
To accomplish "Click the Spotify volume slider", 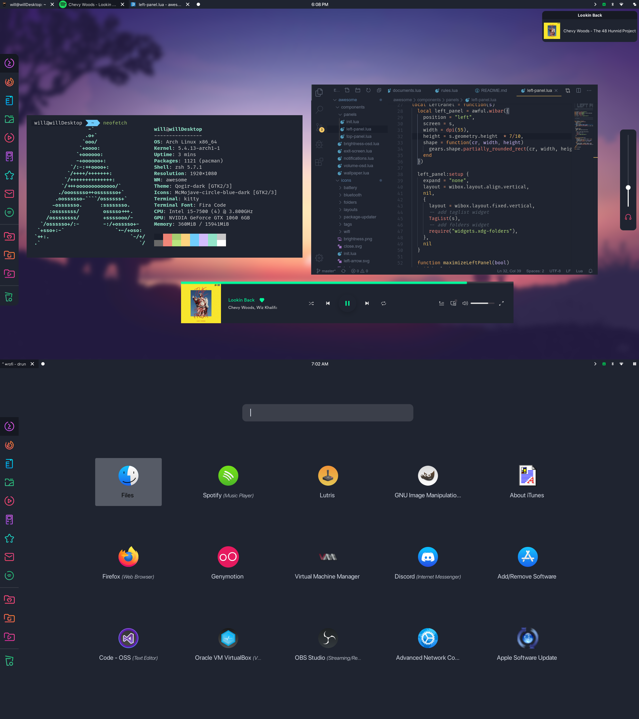I will click(482, 303).
